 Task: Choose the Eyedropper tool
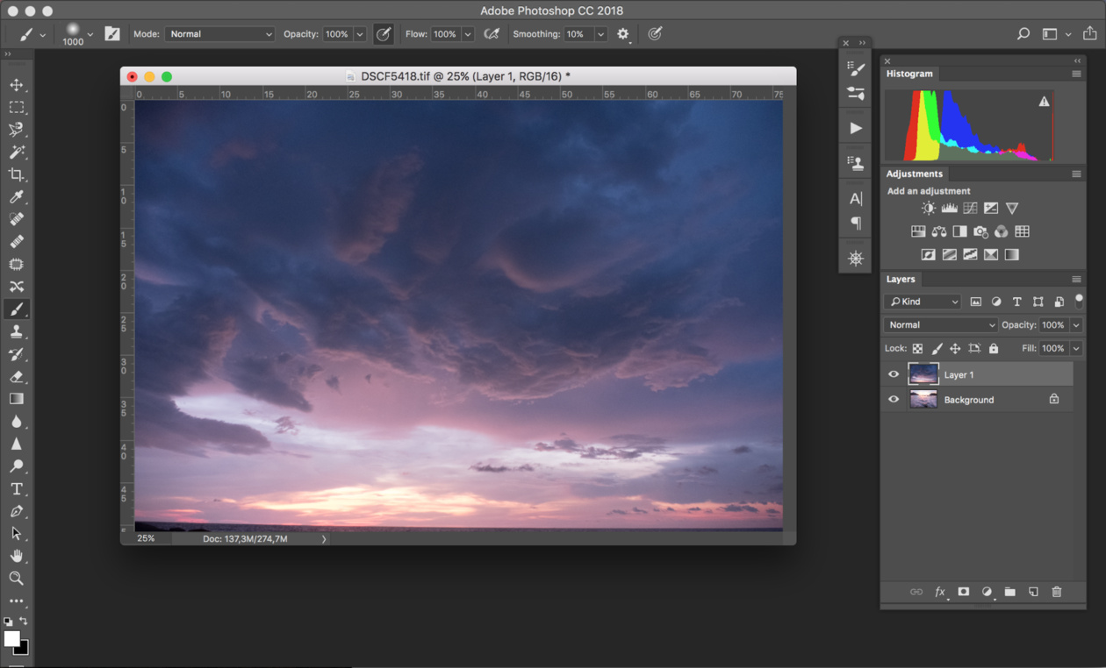[17, 197]
